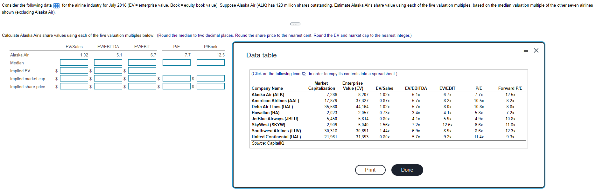Minimize the Data table dialog
This screenshot has height=196, width=596.
point(526,51)
